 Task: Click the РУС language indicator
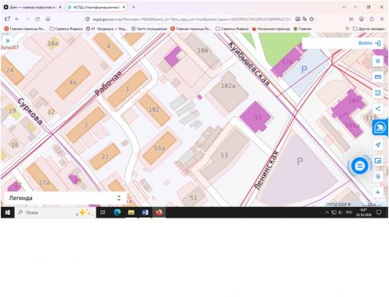click(349, 212)
